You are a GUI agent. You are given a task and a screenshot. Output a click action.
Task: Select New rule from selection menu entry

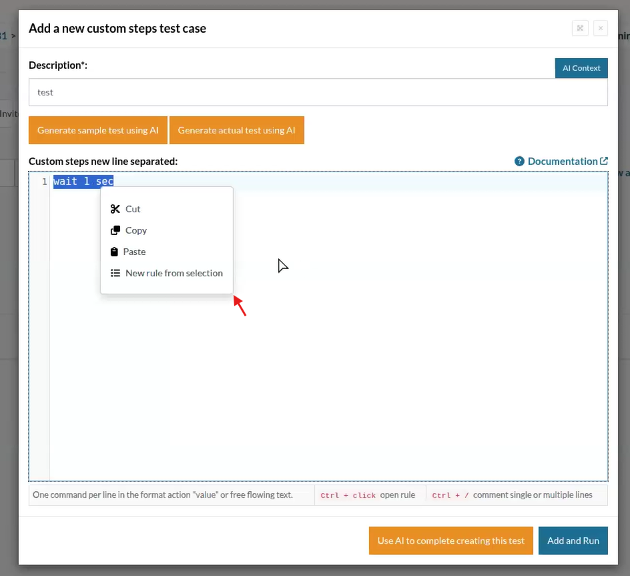pos(174,273)
